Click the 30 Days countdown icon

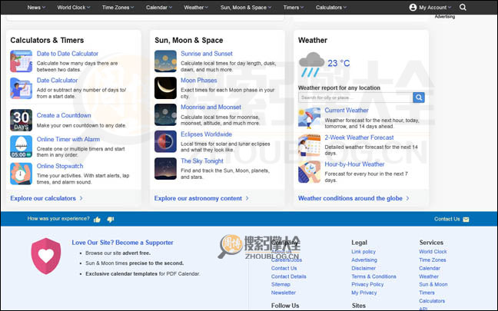(x=21, y=120)
